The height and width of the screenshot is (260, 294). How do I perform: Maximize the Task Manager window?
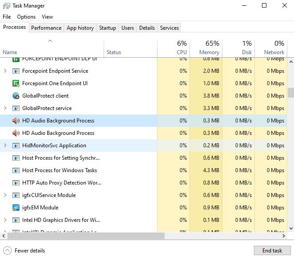point(264,5)
